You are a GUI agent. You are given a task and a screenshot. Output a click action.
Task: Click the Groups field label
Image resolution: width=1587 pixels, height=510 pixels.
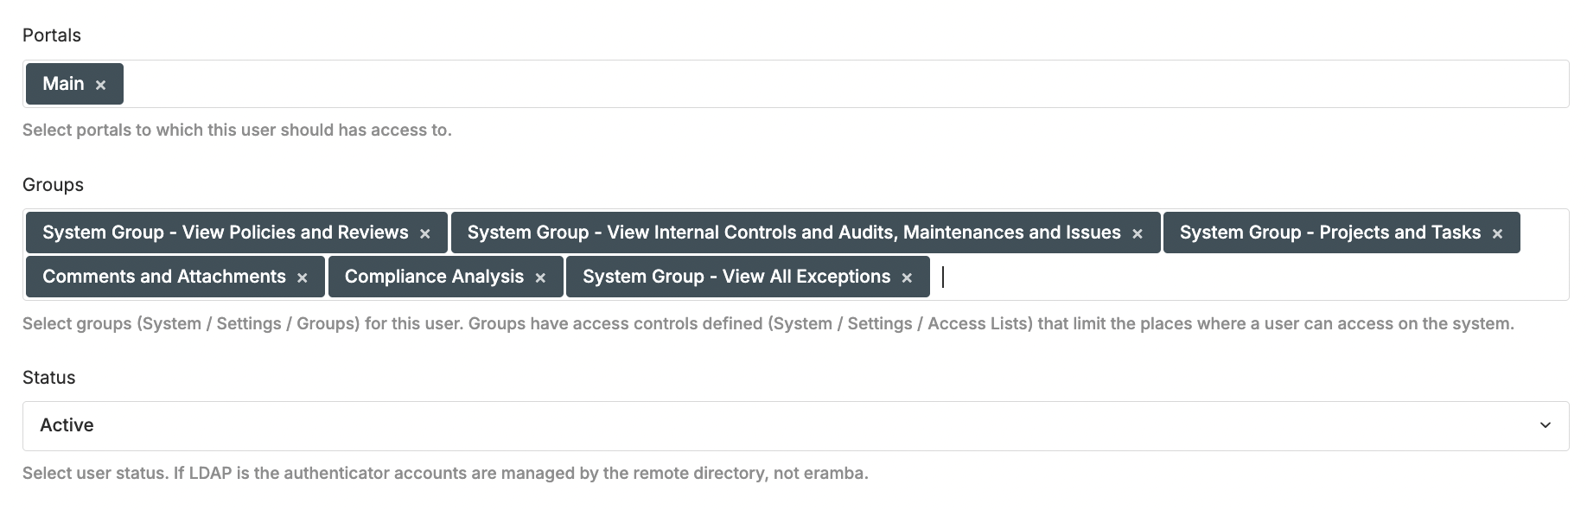(53, 185)
